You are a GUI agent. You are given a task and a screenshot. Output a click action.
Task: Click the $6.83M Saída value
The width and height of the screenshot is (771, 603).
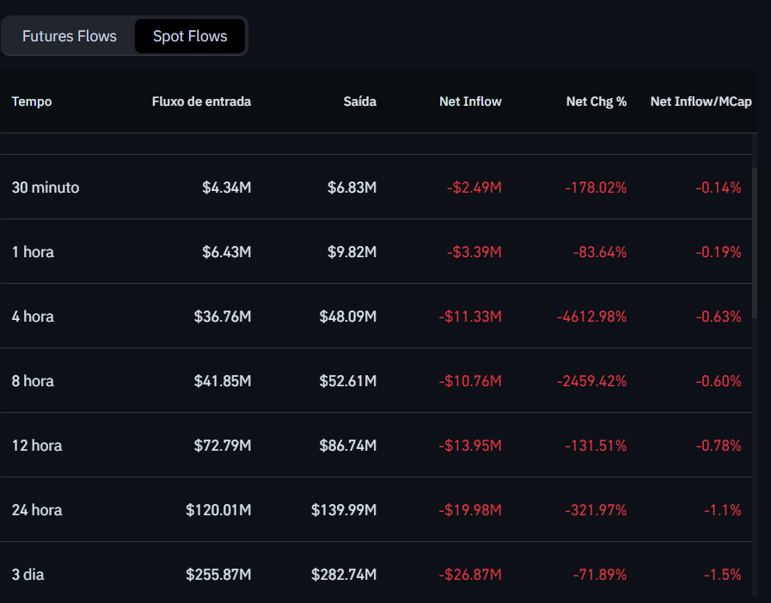click(x=352, y=187)
